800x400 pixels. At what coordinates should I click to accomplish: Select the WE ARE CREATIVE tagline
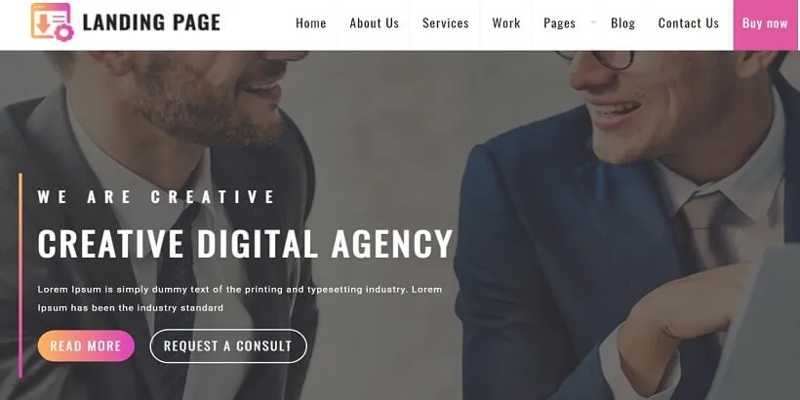click(156, 197)
